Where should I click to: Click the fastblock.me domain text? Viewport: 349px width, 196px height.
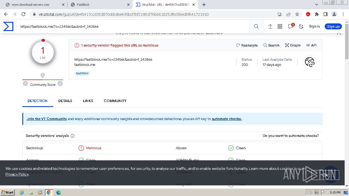click(85, 65)
